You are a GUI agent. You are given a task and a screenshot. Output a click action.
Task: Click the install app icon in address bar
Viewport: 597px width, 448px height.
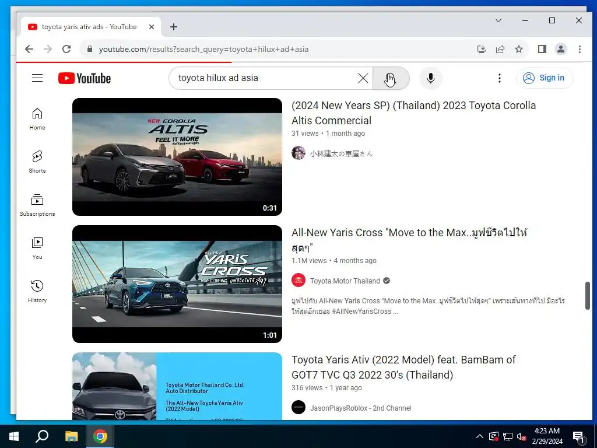pyautogui.click(x=481, y=49)
